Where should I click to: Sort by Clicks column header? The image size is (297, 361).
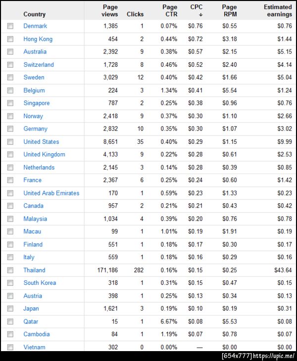[x=135, y=14]
